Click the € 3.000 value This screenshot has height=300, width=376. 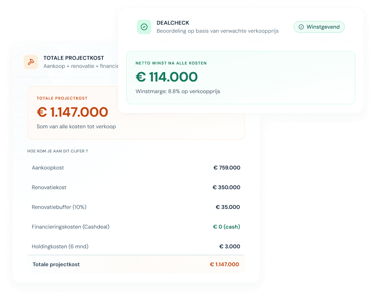point(230,246)
